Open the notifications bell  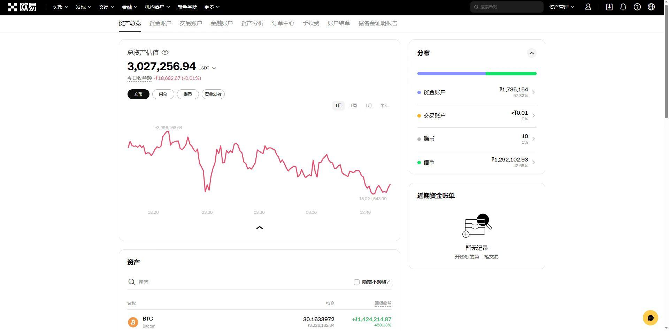(x=623, y=7)
